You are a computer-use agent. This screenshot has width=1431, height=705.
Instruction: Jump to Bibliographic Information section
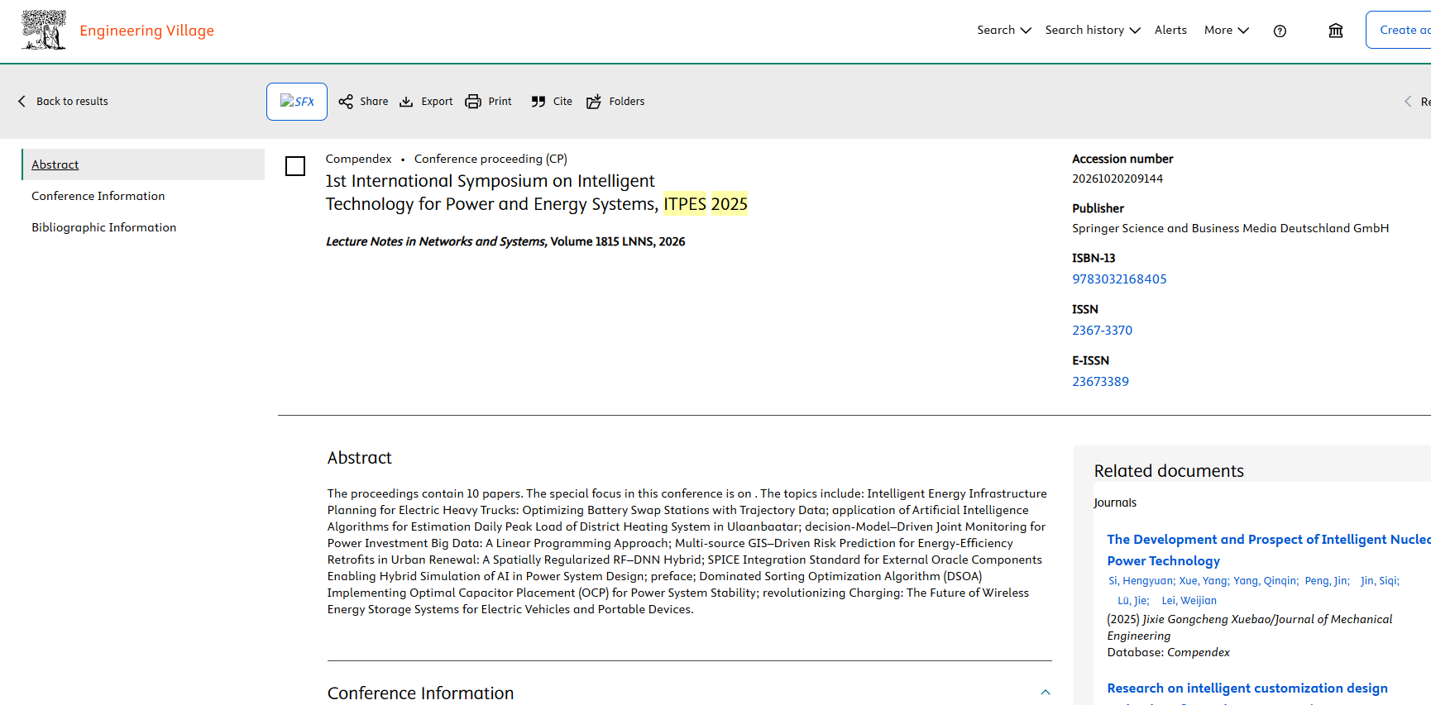[103, 227]
